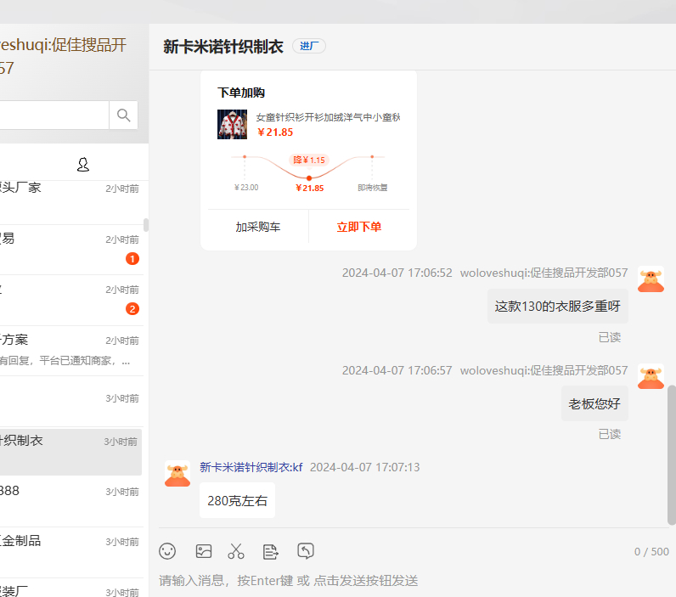Click 立即下单 to order now
The image size is (676, 597).
(x=358, y=227)
